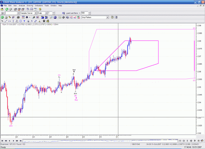Jump to first bar playback button
Screen dimensions: 205x149
pyautogui.click(x=2, y=141)
